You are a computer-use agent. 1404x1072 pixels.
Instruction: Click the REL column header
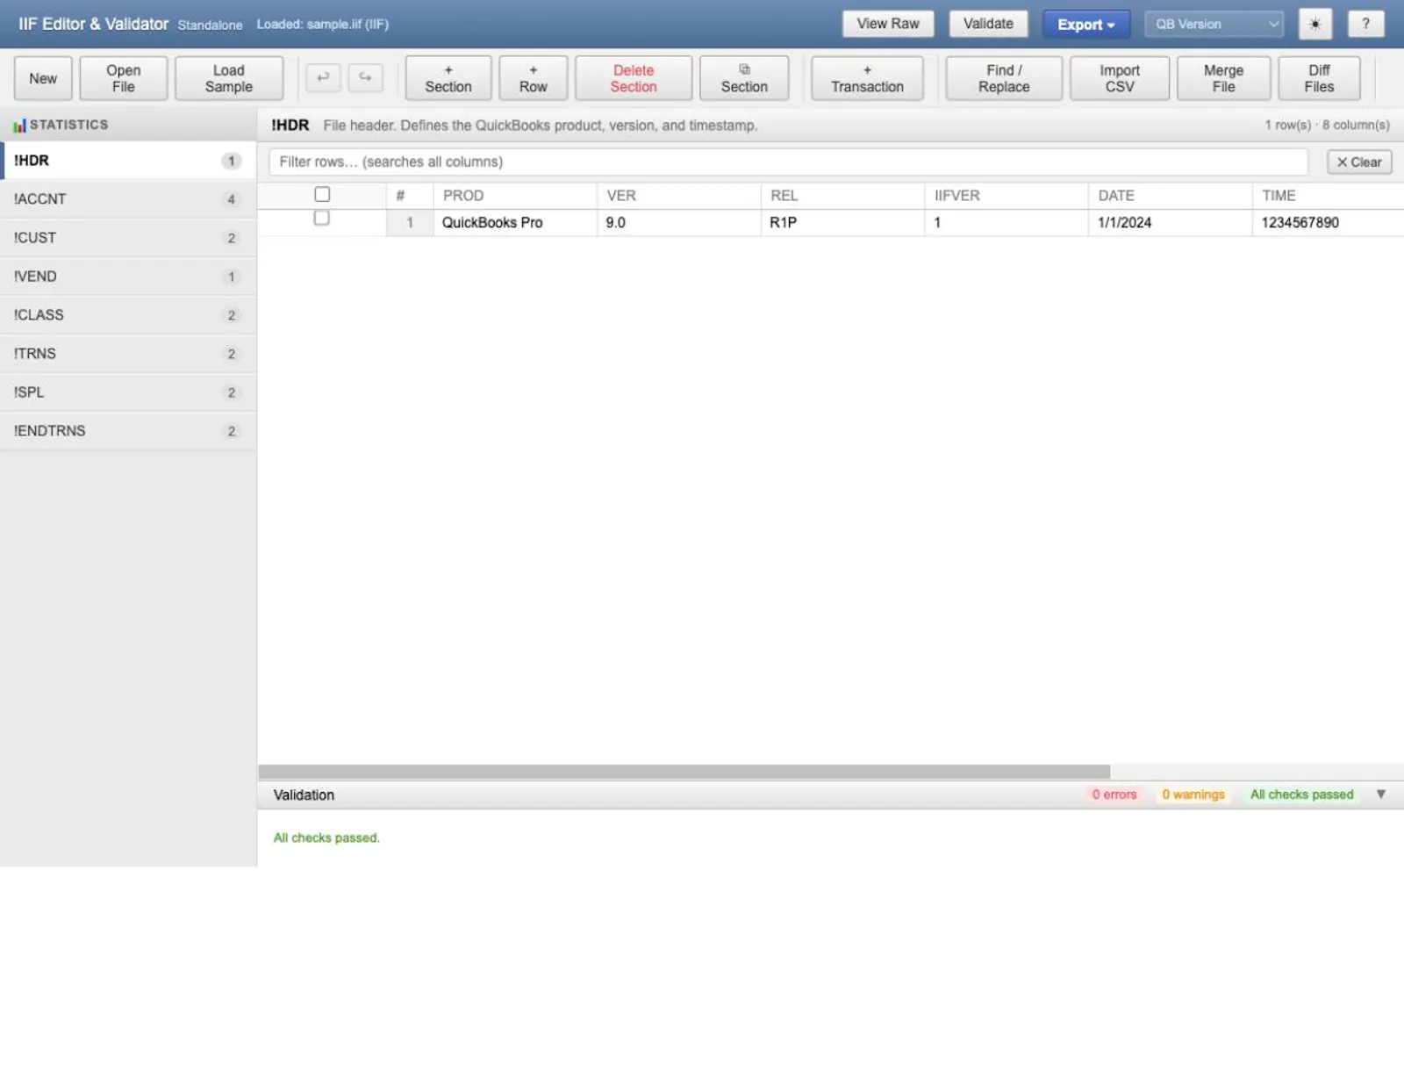tap(842, 196)
